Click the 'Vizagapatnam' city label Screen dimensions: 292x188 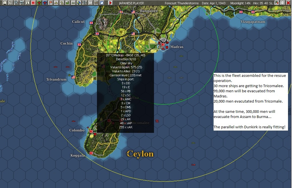[253, 22]
